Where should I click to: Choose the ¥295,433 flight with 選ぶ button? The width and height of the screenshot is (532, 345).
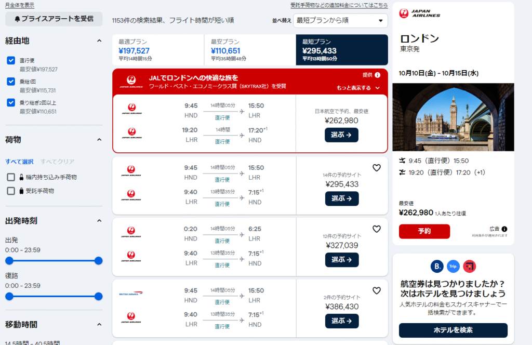tap(342, 198)
